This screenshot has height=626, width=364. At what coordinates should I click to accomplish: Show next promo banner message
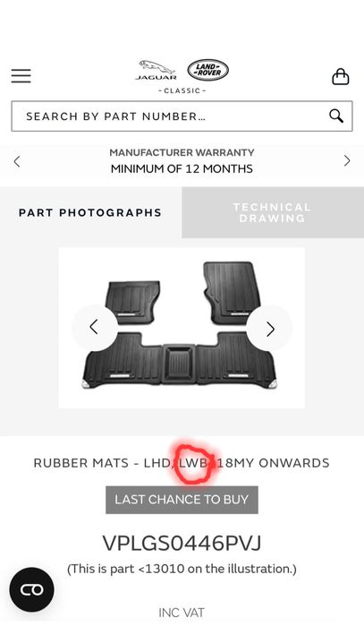click(347, 161)
